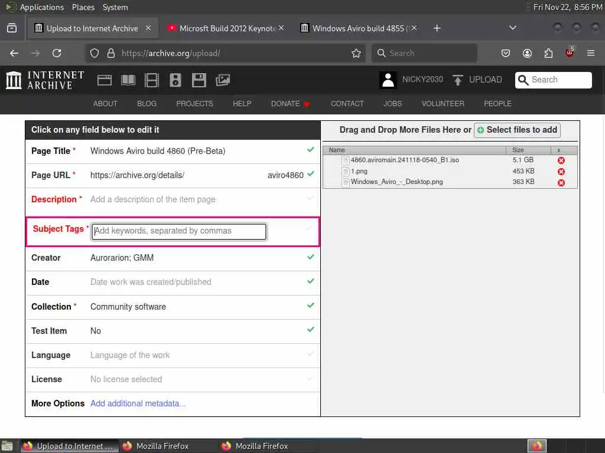Open the Web (Wayback) media icon
Screen dimensions: 605x453
[x=105, y=80]
